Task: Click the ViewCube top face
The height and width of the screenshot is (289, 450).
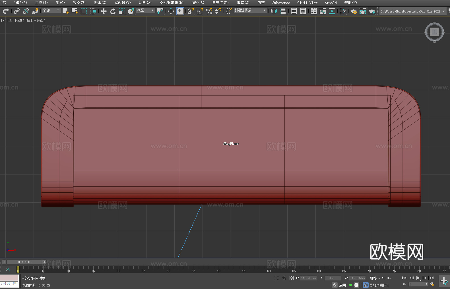Action: 434,32
